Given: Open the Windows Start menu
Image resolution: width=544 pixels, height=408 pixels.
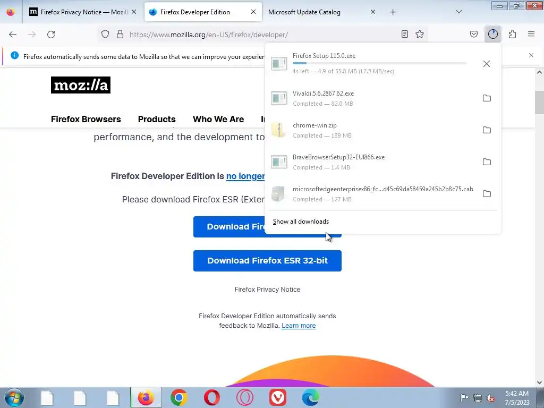Looking at the screenshot, I should 14,397.
